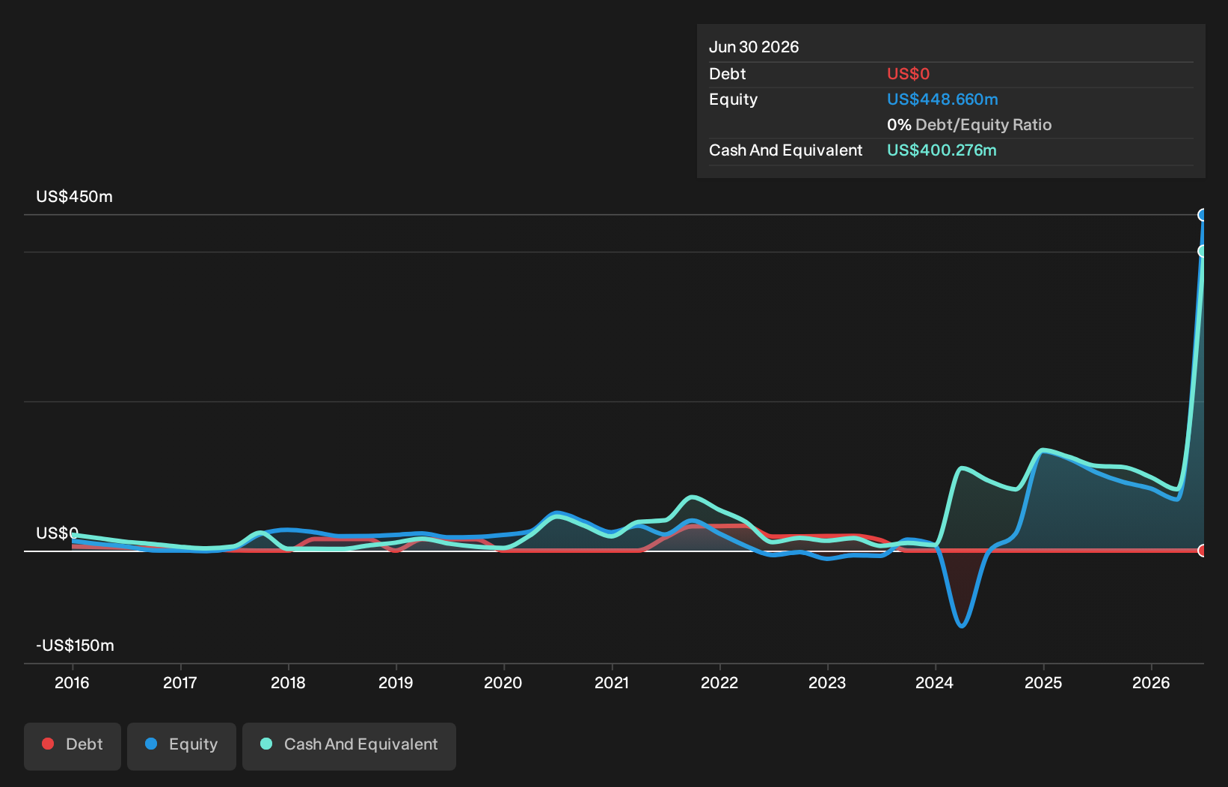Toggle the Equity series legend button

click(182, 746)
